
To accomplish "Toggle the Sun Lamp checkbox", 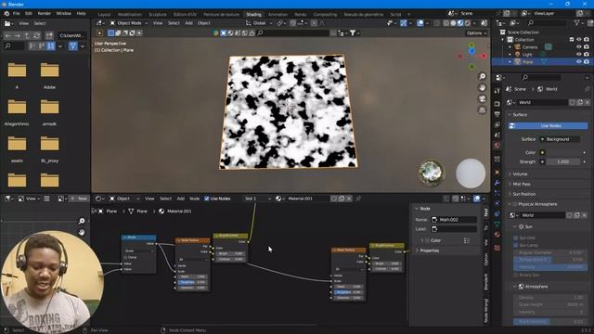I will (x=516, y=245).
